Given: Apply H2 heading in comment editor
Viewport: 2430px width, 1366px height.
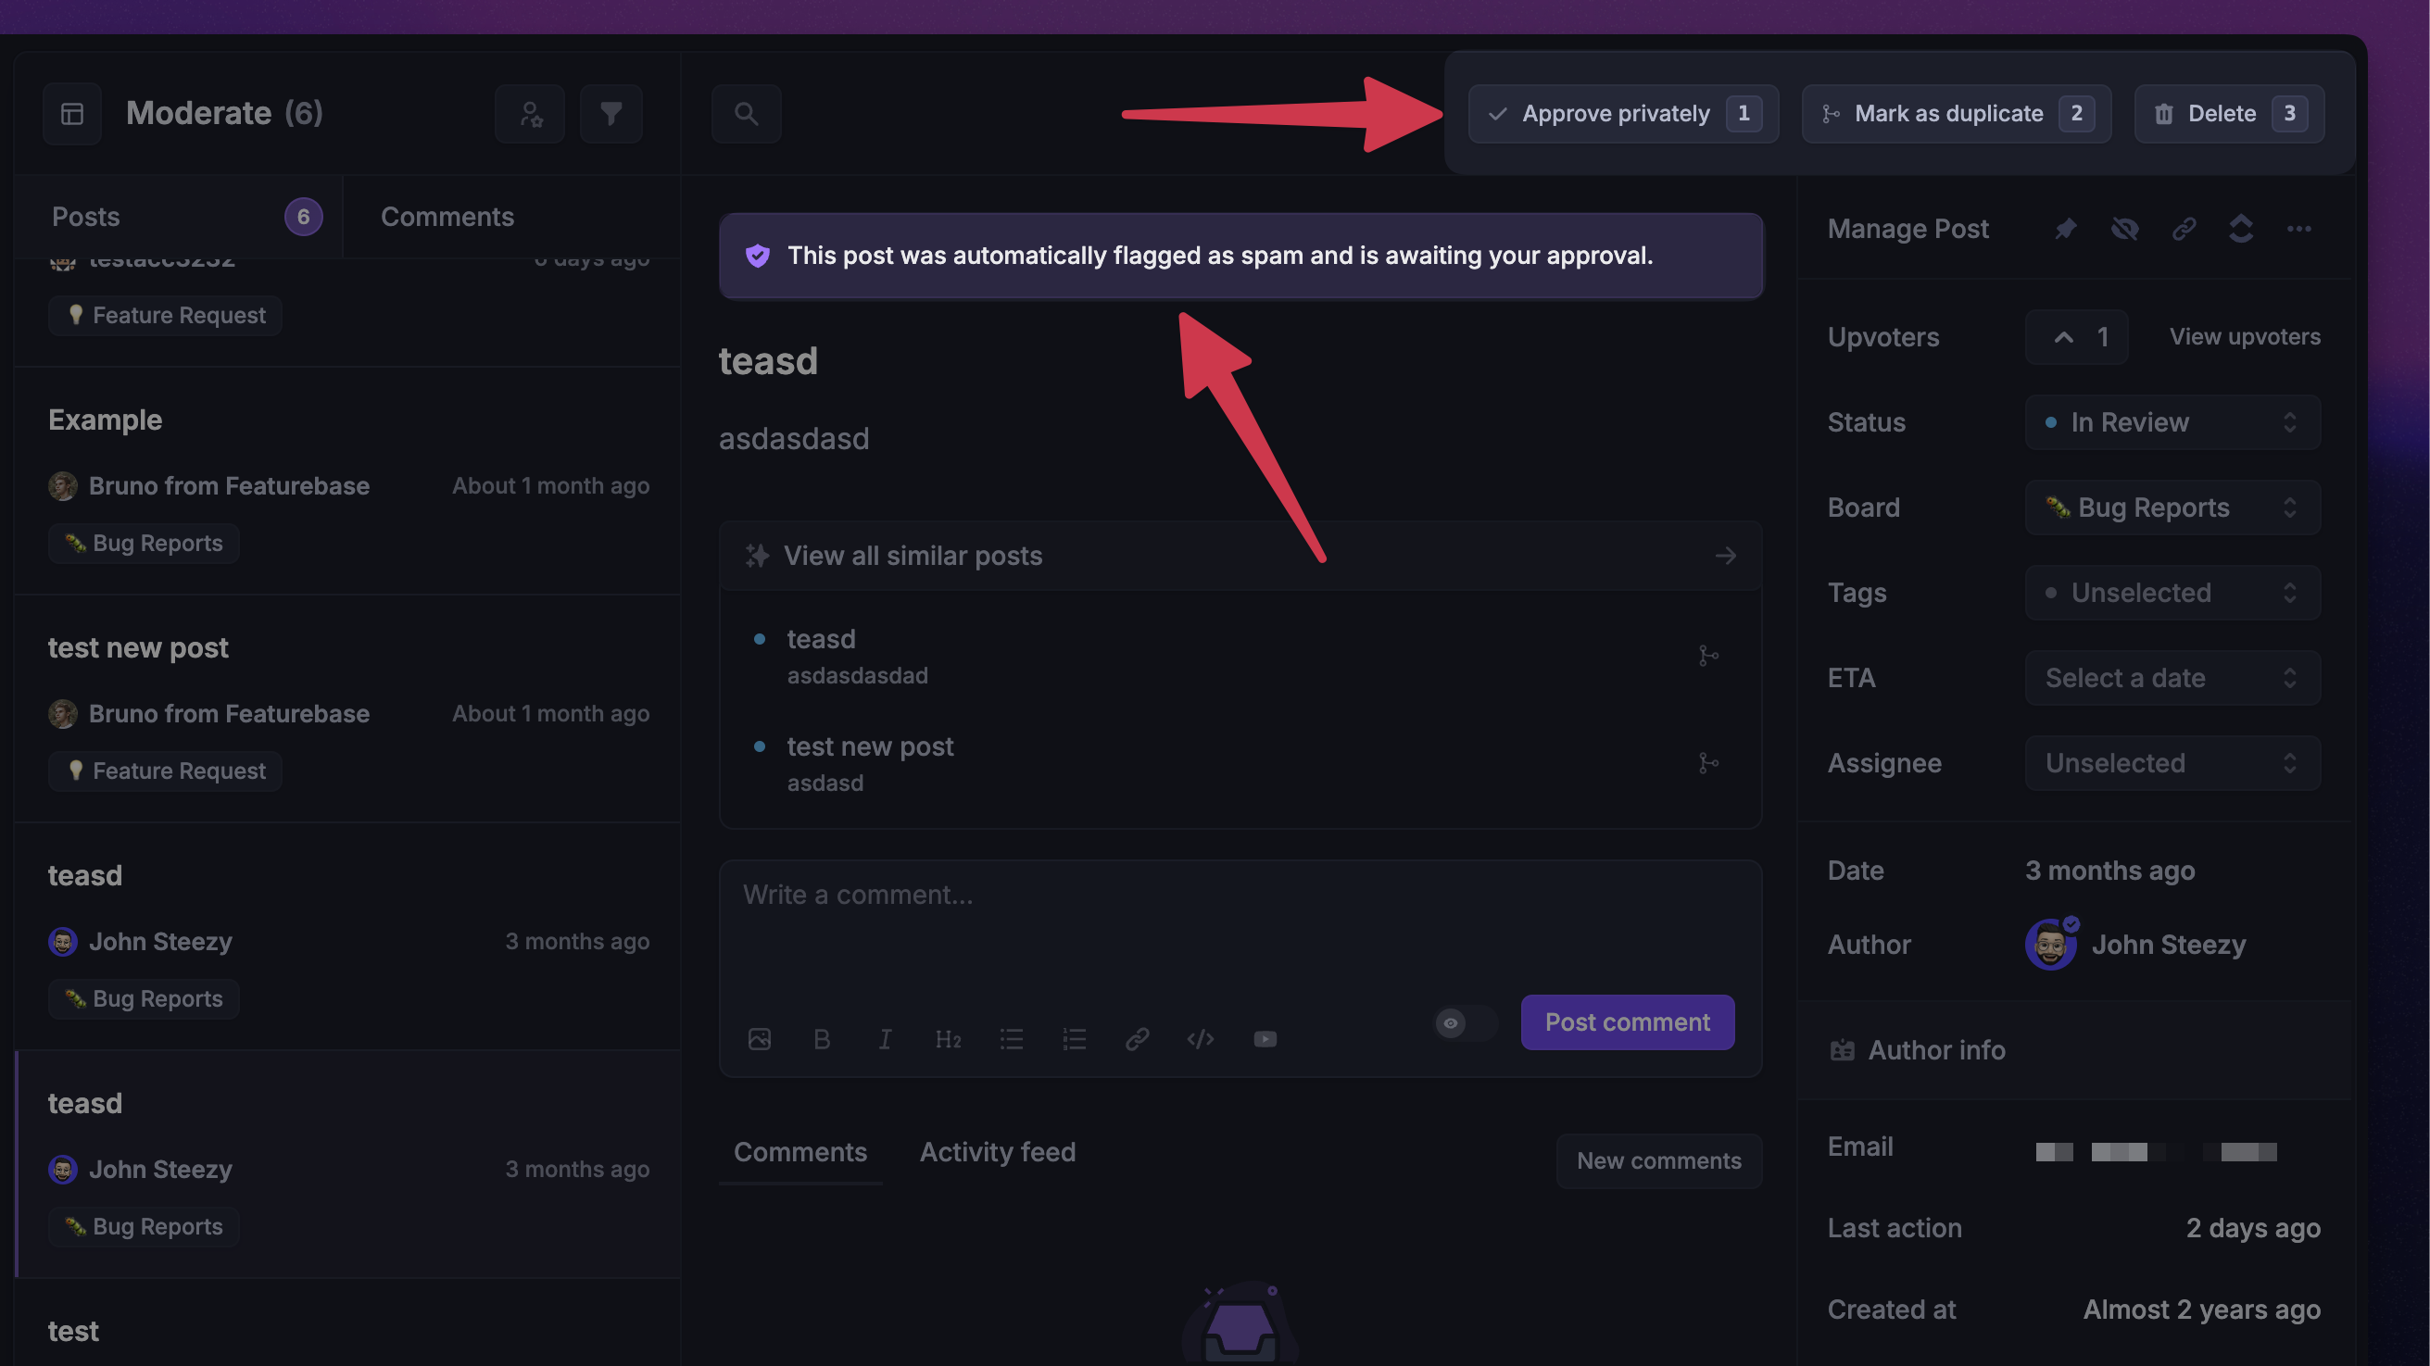Looking at the screenshot, I should [948, 1039].
